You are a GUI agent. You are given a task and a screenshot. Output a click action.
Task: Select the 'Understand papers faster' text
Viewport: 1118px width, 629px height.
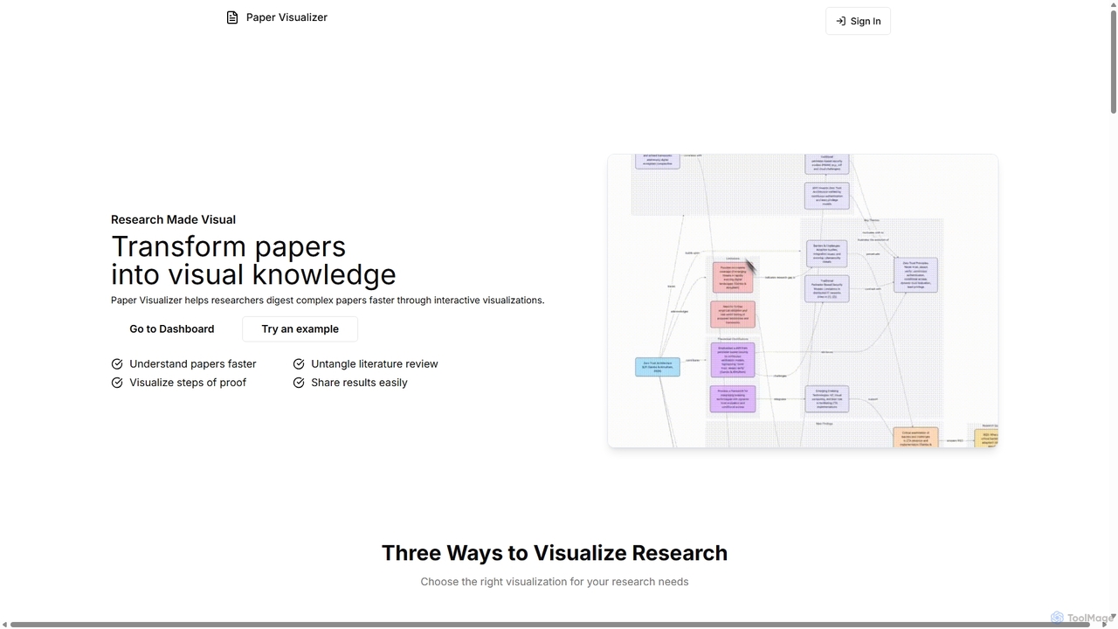point(193,364)
